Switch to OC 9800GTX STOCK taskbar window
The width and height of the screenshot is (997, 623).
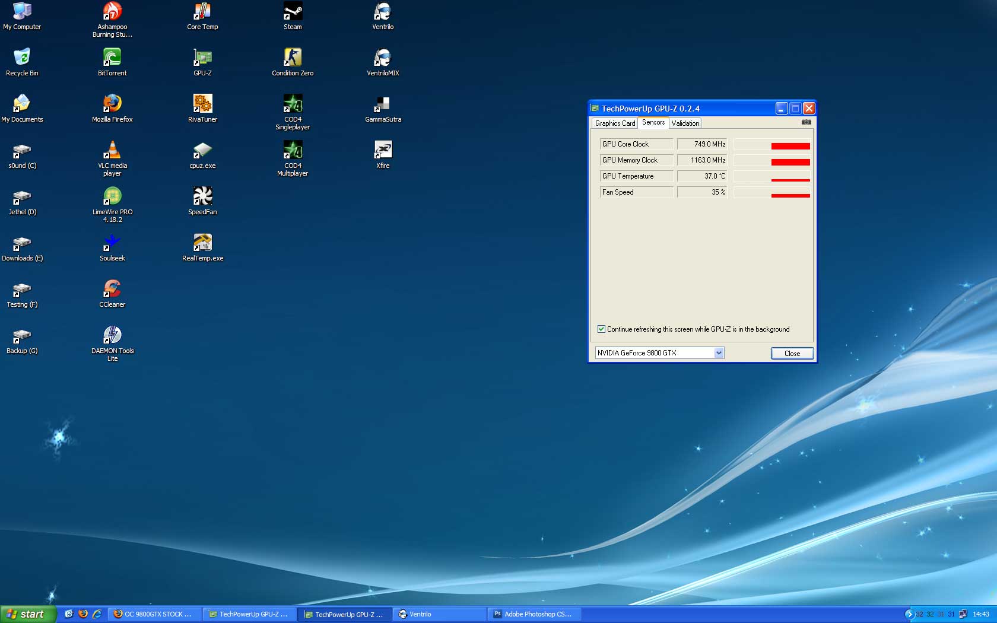pos(154,615)
